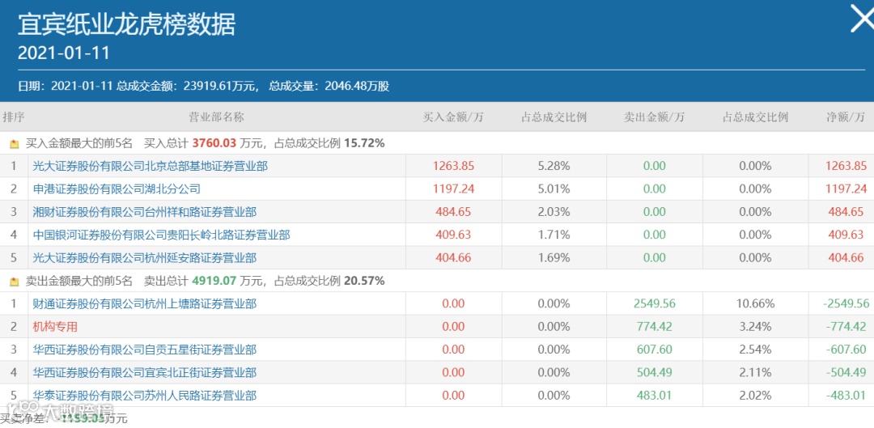Select buy amount 404.66 in 买入金额 column
The image size is (874, 428).
point(453,258)
